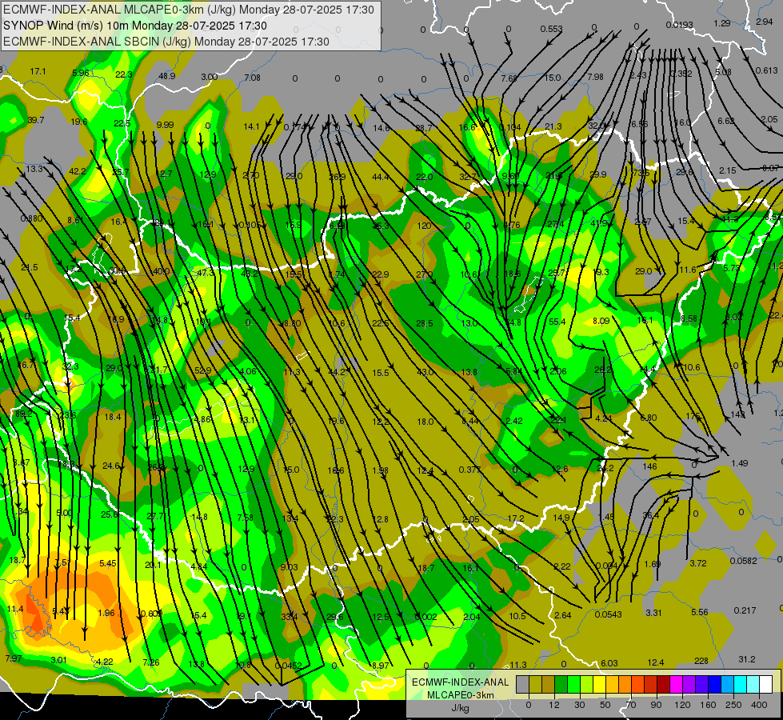Click the map value 8.97
Screen dimensions: 783x720
point(381,666)
